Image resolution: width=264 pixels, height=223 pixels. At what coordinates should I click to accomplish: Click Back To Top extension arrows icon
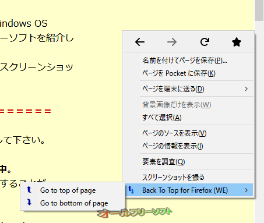coord(131,190)
